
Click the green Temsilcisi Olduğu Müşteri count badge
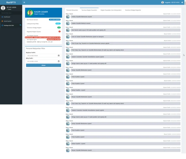click(59, 27)
